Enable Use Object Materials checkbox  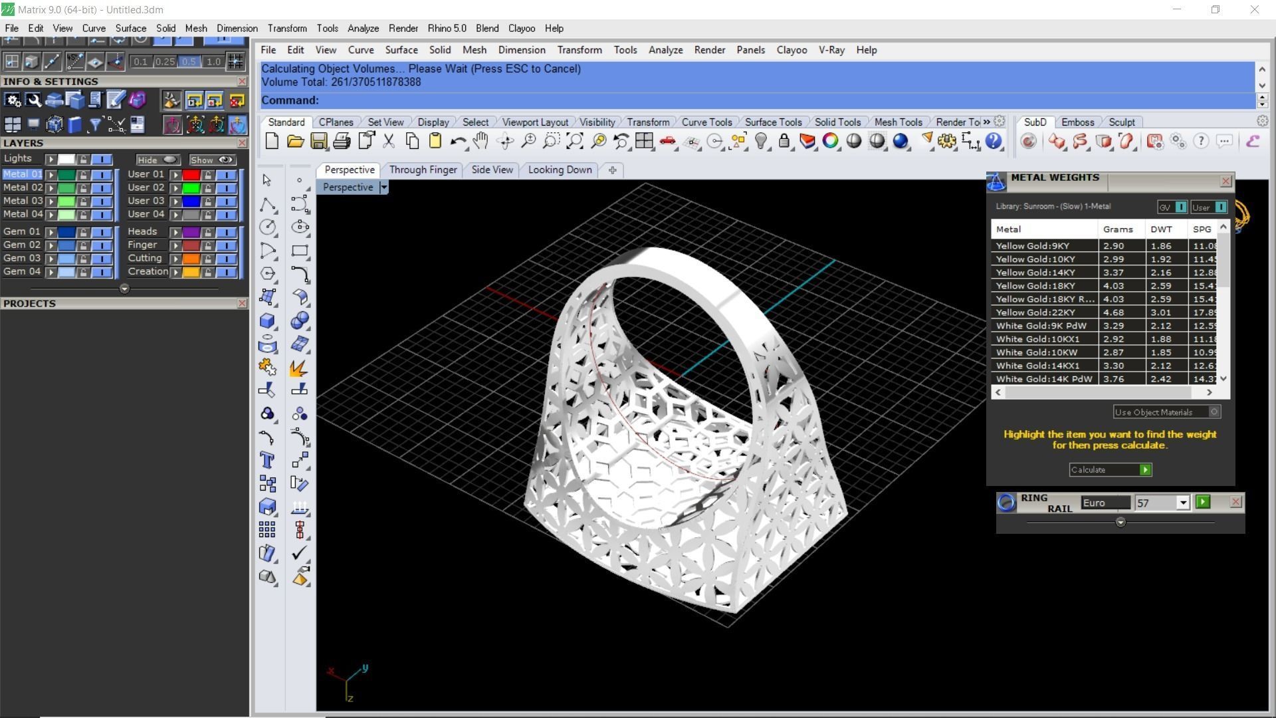click(1214, 412)
